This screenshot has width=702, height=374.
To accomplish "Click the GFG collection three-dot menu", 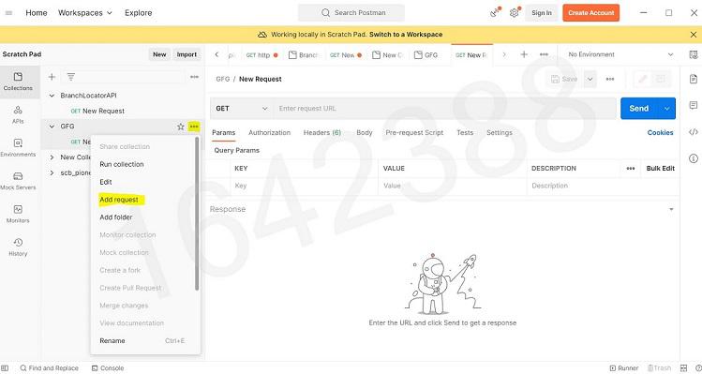I will 194,127.
